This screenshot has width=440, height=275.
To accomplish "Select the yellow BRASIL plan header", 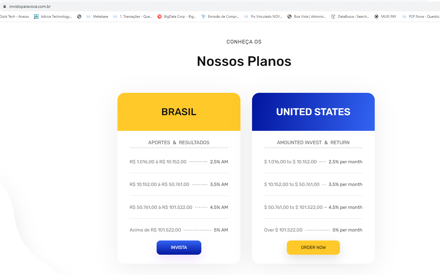I will [x=179, y=112].
